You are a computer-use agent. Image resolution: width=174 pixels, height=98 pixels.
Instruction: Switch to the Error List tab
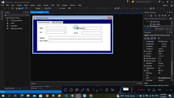pos(34,88)
